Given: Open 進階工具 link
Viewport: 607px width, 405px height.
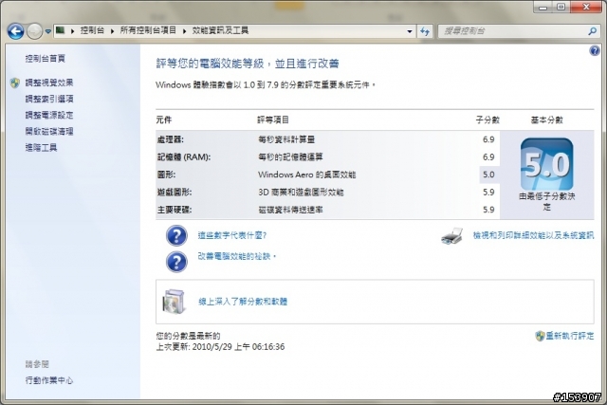Looking at the screenshot, I should point(41,148).
